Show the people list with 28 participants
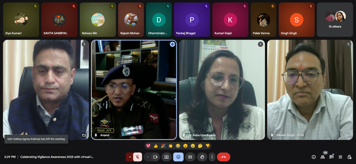This screenshot has height=164, width=356. pyautogui.click(x=323, y=157)
